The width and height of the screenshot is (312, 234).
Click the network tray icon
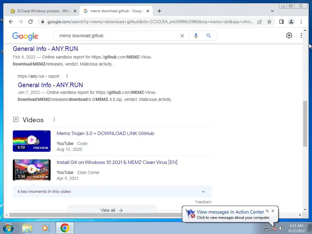pyautogui.click(x=266, y=228)
